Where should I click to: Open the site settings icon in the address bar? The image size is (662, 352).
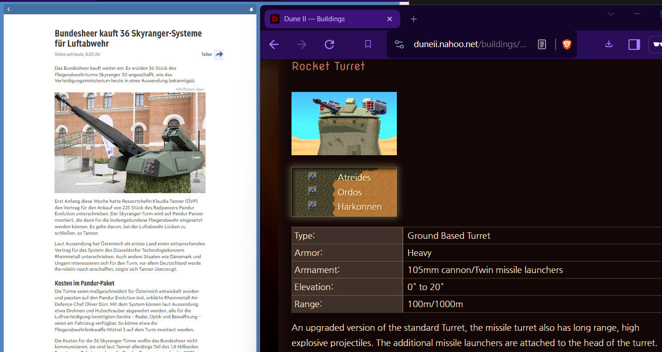tap(400, 44)
